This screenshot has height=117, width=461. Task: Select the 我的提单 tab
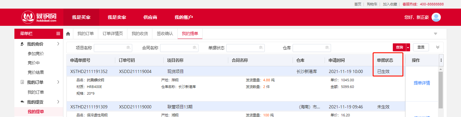190,33
